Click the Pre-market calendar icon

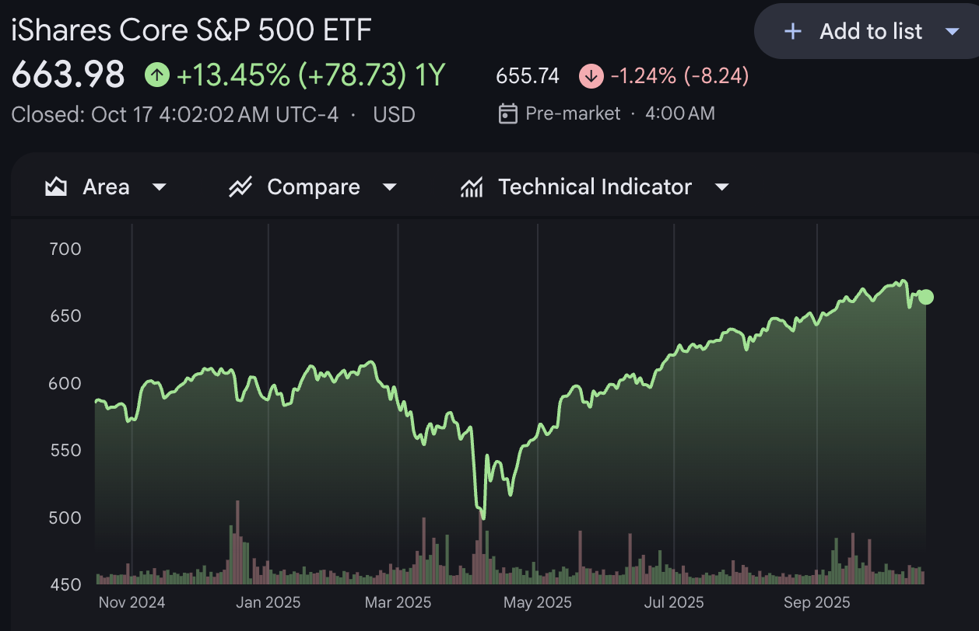(x=507, y=113)
